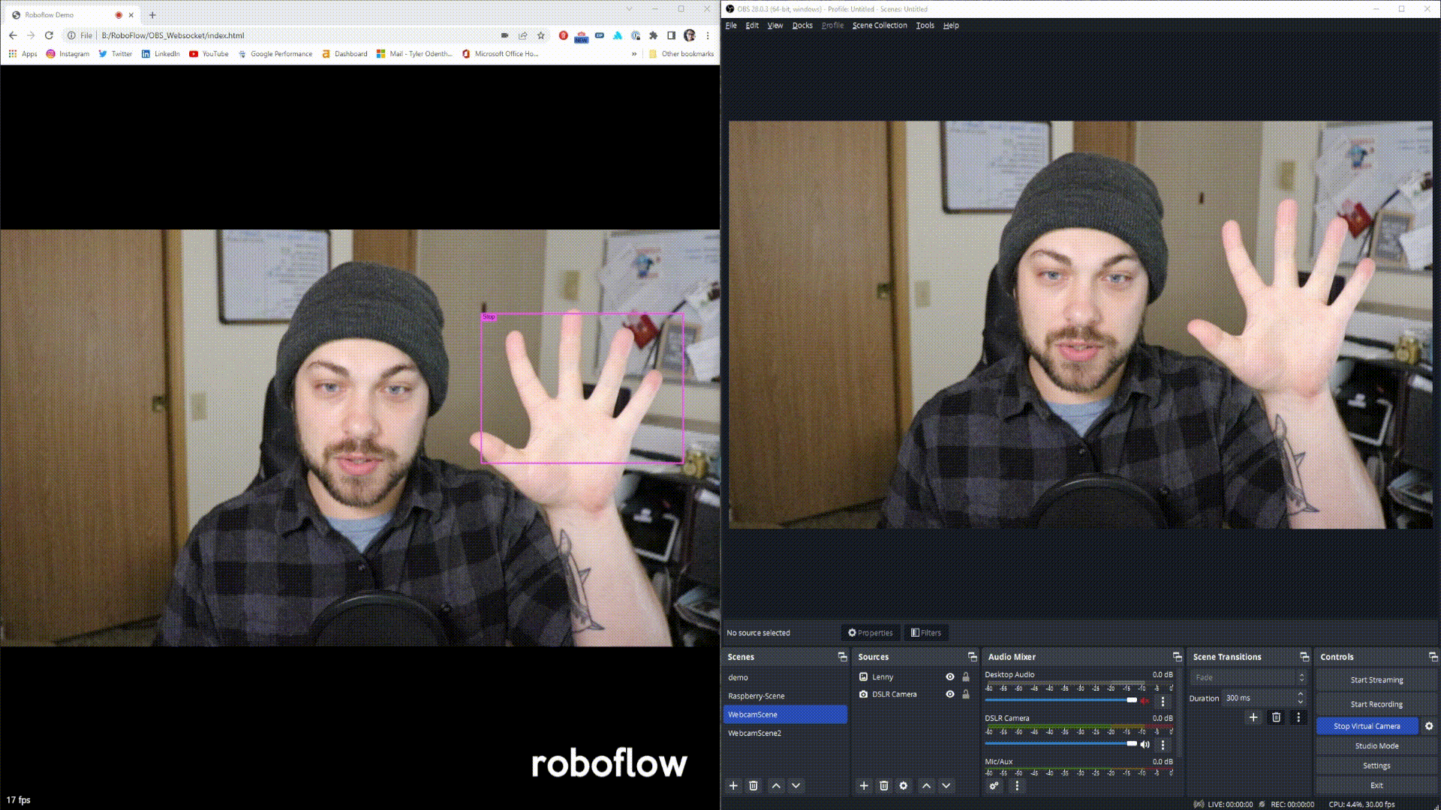Open the Scene Collection menu
The width and height of the screenshot is (1441, 810).
point(879,25)
